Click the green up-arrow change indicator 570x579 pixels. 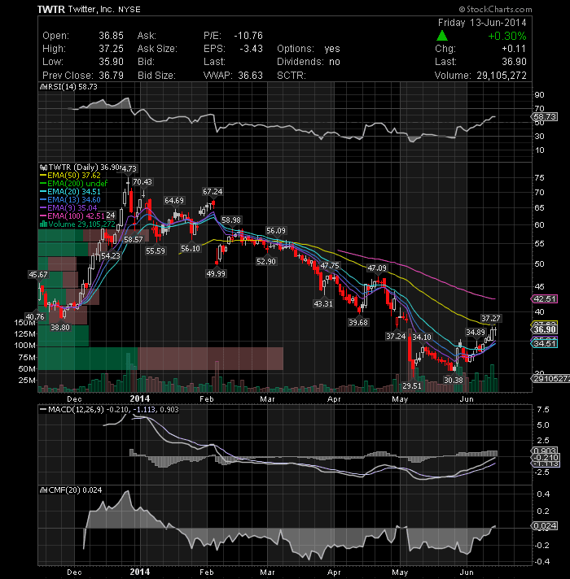pyautogui.click(x=442, y=36)
